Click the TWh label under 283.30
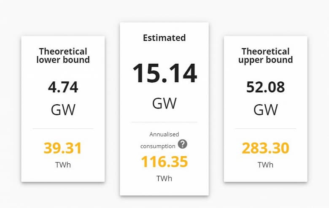The width and height of the screenshot is (329, 208). [x=266, y=165]
